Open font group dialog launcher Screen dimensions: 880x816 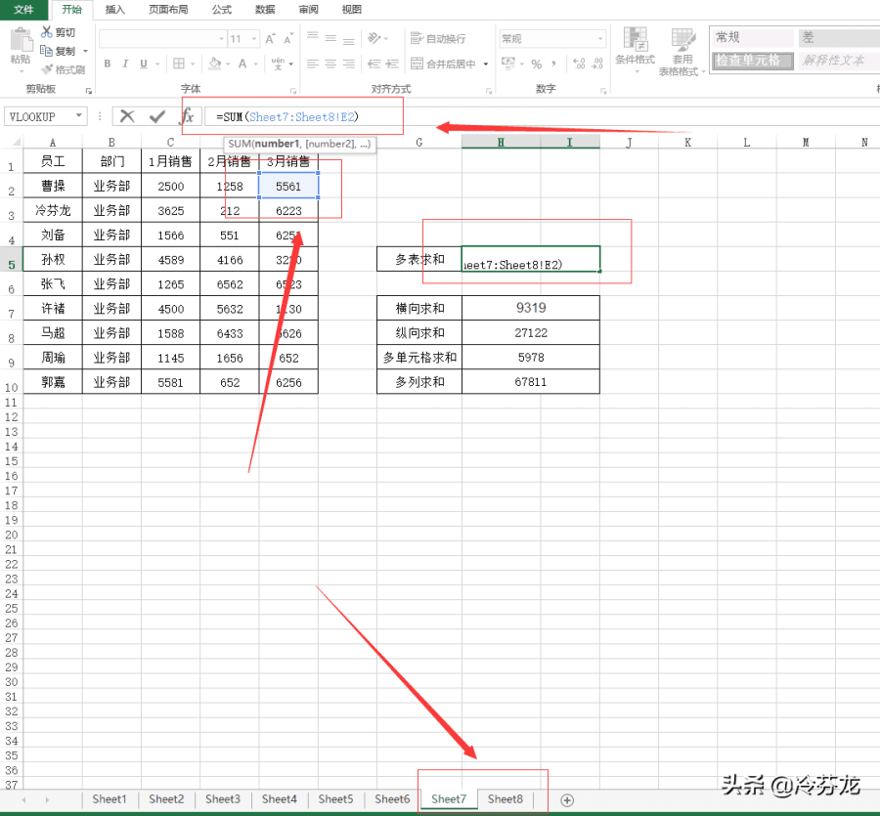coord(293,90)
